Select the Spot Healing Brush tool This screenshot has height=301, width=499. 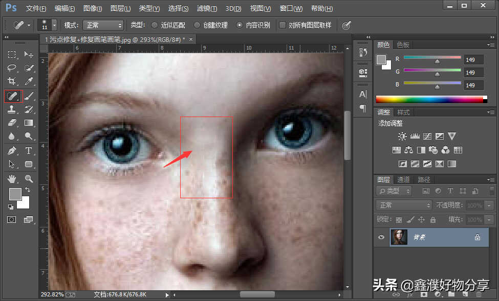13,96
